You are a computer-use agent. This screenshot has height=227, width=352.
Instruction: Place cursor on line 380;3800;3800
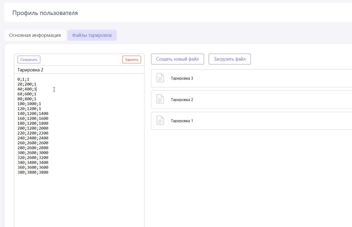coord(33,172)
